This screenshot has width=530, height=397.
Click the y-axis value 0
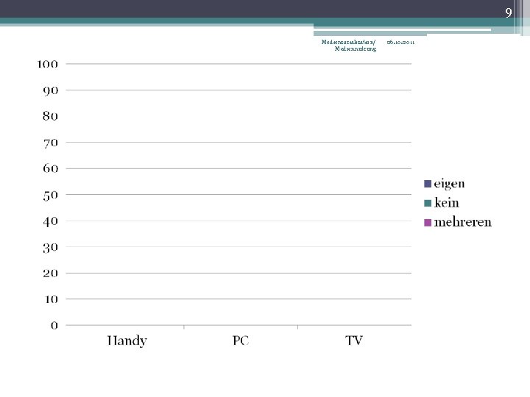54,326
